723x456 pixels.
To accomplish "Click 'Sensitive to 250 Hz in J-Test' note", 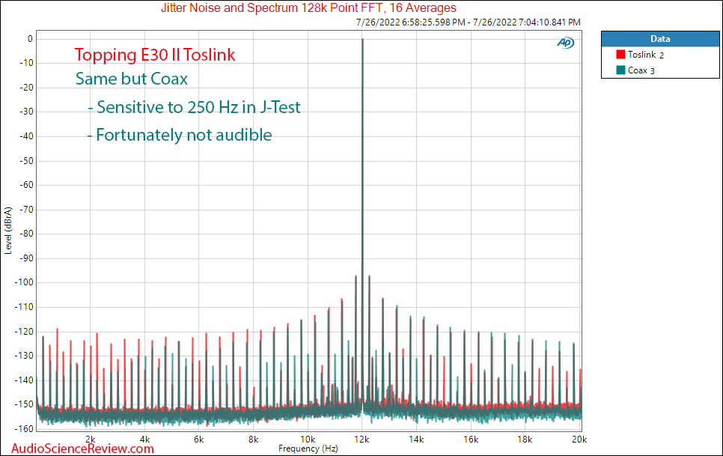I will (x=194, y=107).
